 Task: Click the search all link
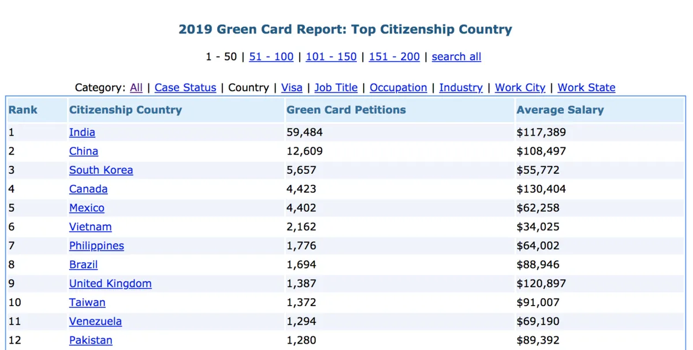[x=456, y=57]
